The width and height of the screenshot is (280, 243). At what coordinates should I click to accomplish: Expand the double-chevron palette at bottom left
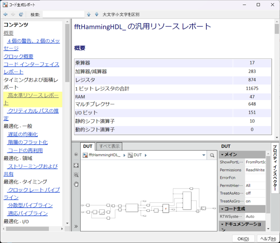(76, 226)
